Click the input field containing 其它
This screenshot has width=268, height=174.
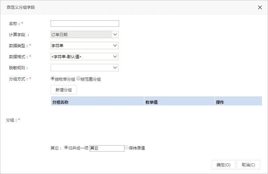tap(107, 148)
